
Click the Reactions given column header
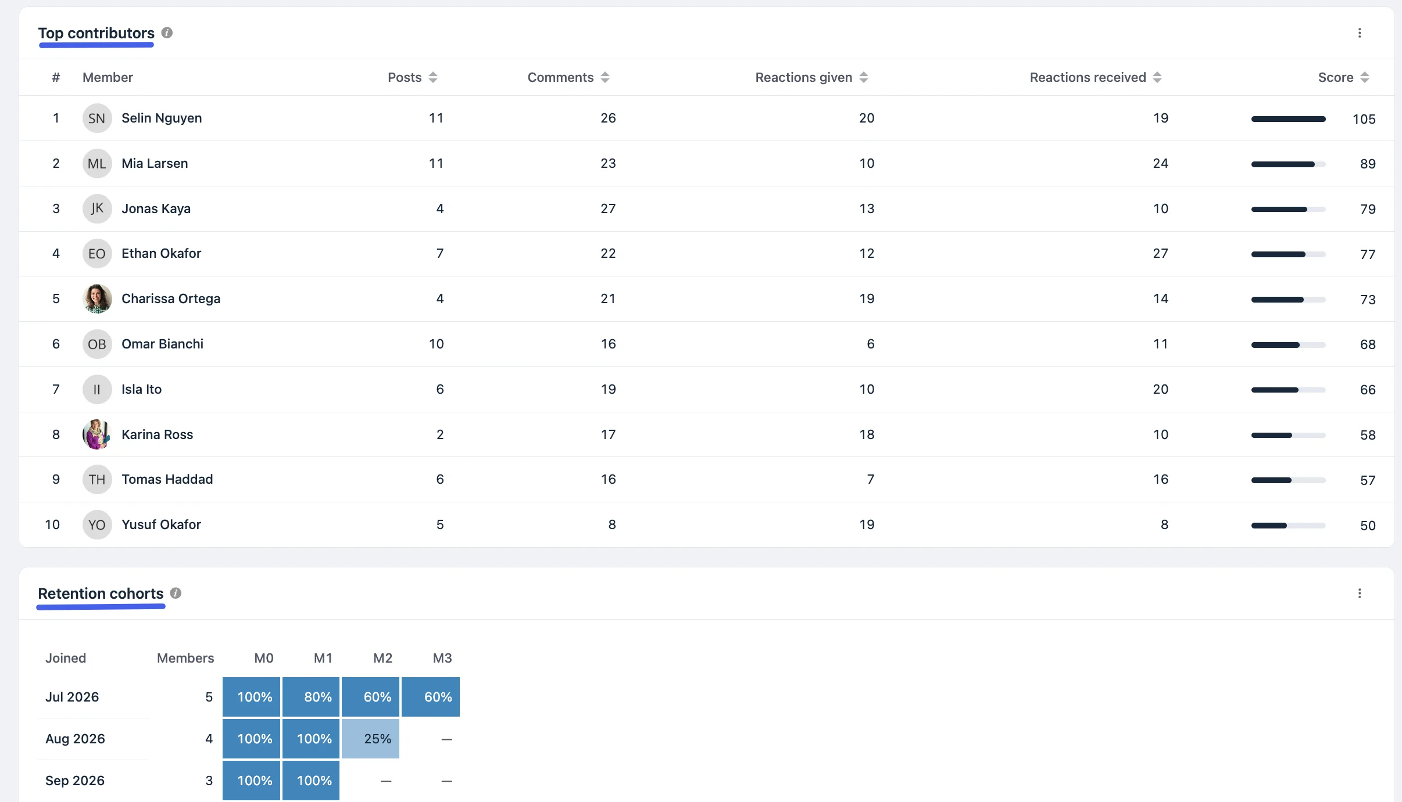pos(804,77)
